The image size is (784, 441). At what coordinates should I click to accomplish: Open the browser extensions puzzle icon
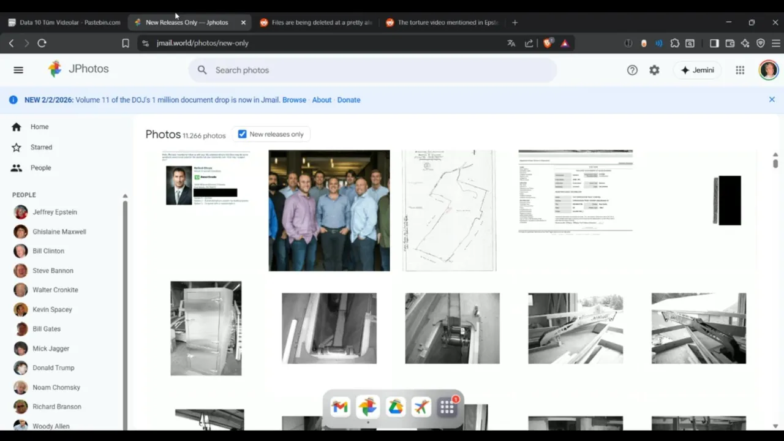point(674,43)
